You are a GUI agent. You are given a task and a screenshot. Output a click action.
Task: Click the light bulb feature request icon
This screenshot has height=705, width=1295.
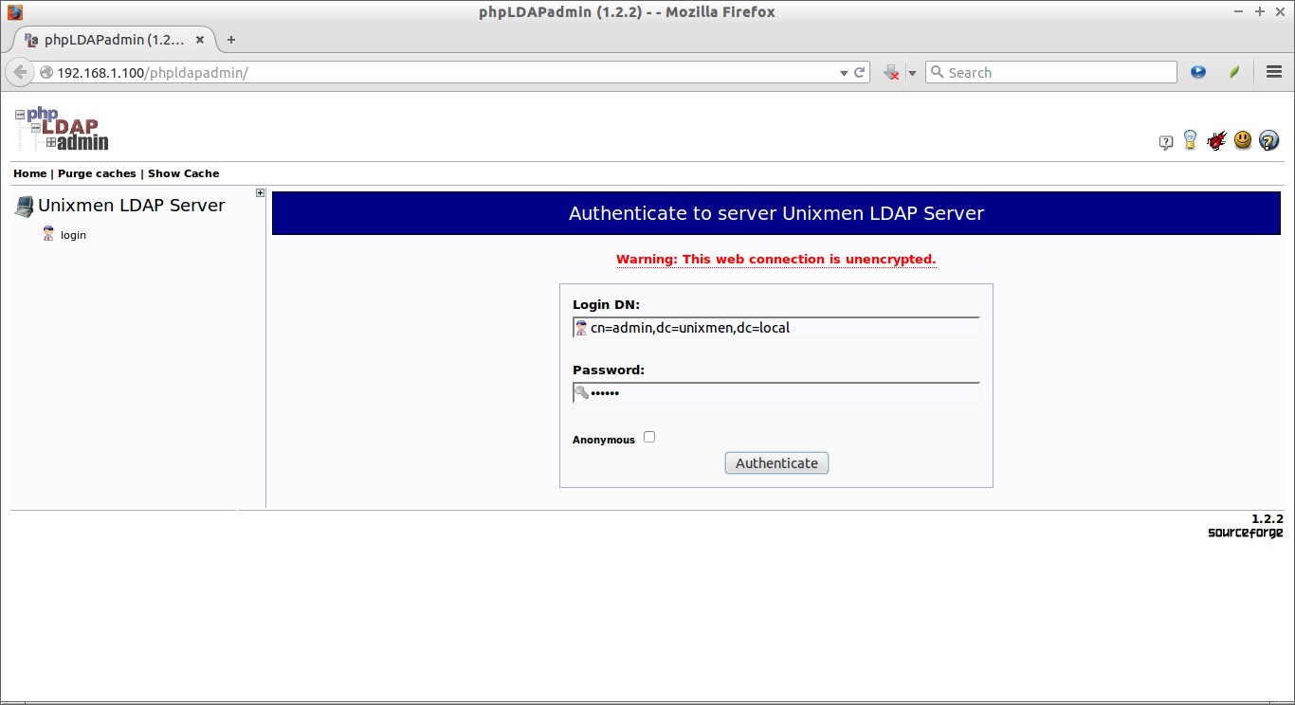(1191, 140)
